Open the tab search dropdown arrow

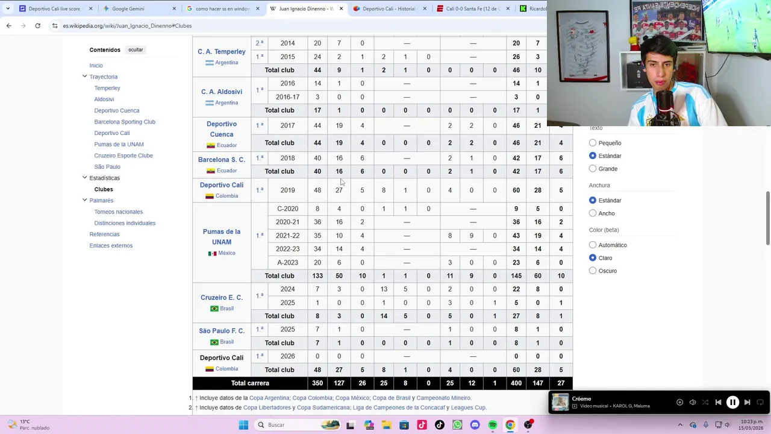pyautogui.click(x=8, y=8)
